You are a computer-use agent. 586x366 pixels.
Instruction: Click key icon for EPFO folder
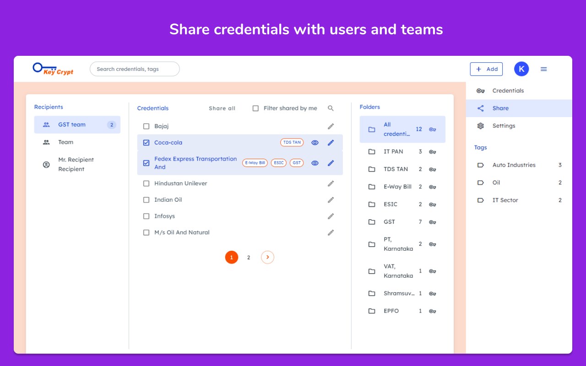pyautogui.click(x=433, y=311)
